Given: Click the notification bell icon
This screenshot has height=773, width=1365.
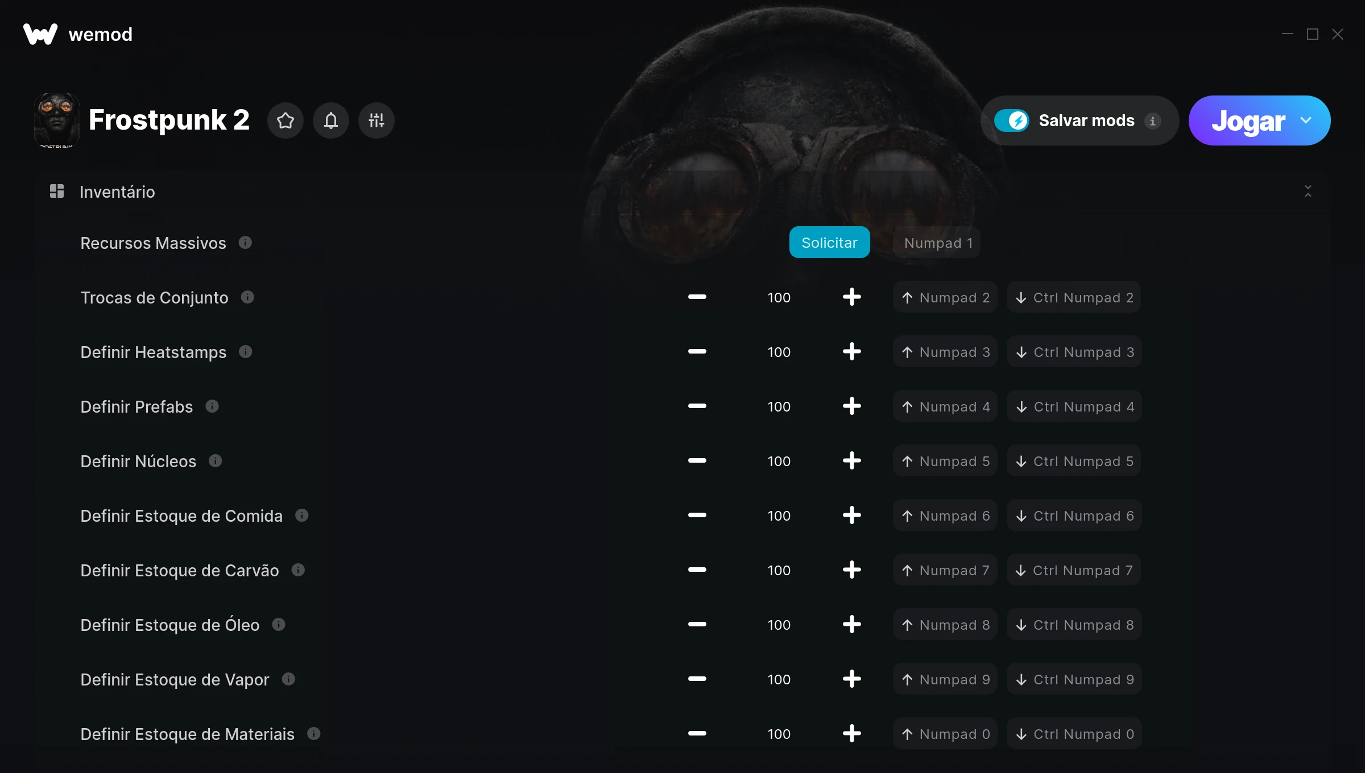Looking at the screenshot, I should [x=331, y=120].
